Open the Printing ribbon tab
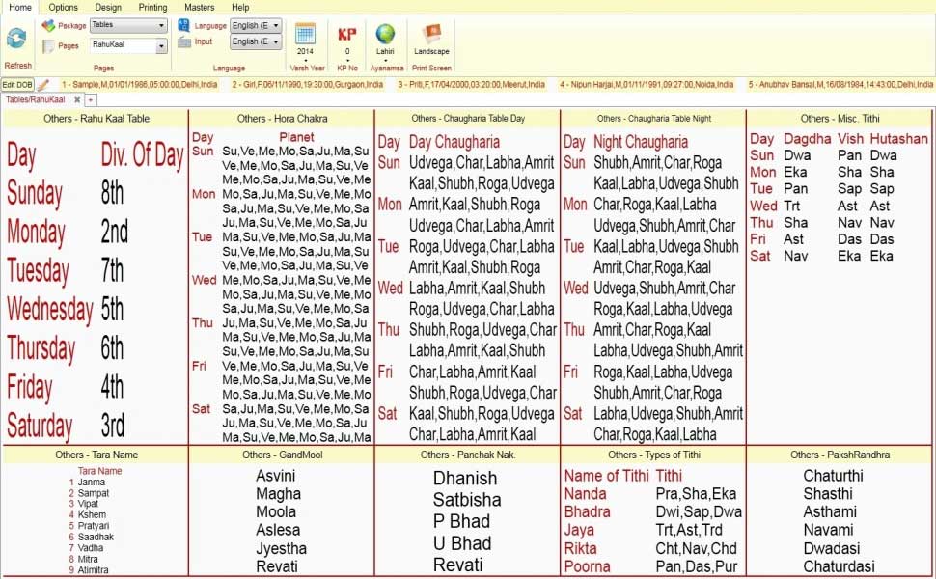This screenshot has height=579, width=936. coord(152,7)
